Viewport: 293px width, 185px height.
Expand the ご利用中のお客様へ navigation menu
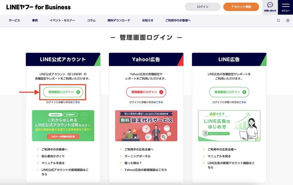178,21
